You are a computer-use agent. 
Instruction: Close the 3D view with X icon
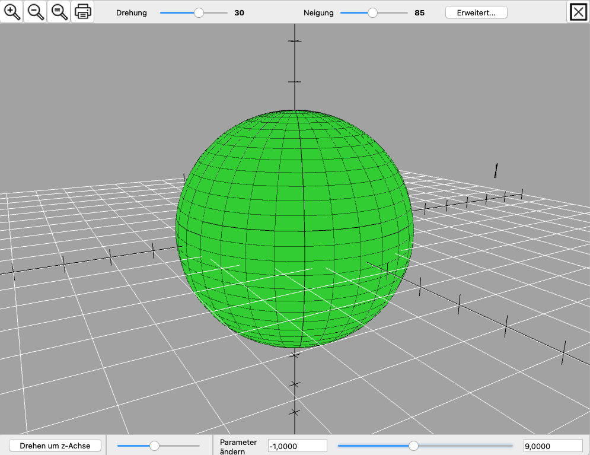578,12
